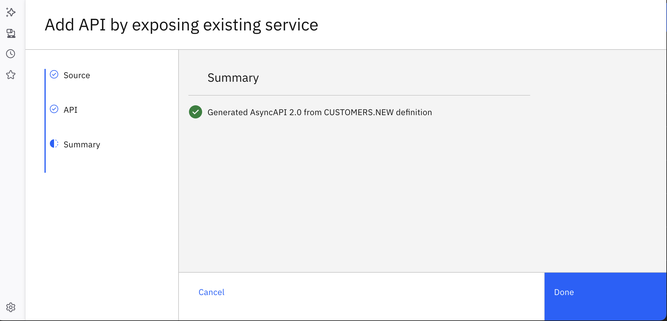
Task: Select the Summary step in the wizard
Action: pyautogui.click(x=82, y=144)
